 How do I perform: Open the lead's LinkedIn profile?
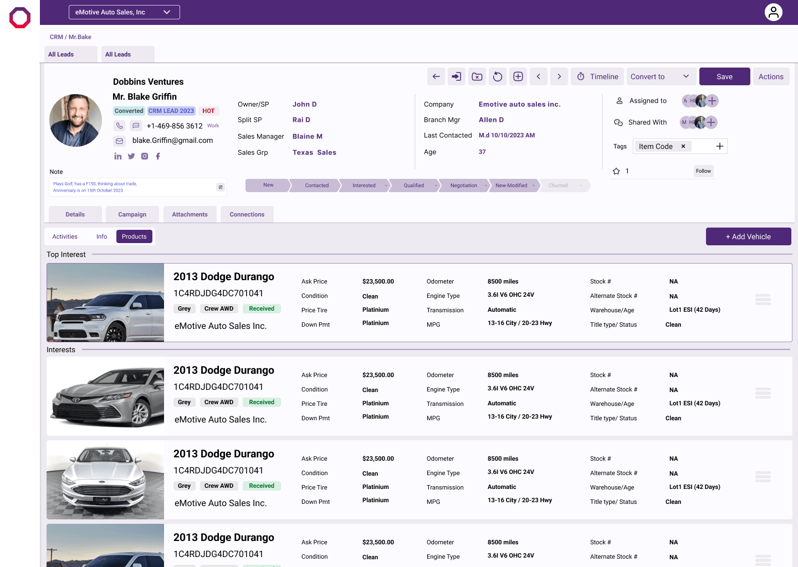tap(118, 156)
